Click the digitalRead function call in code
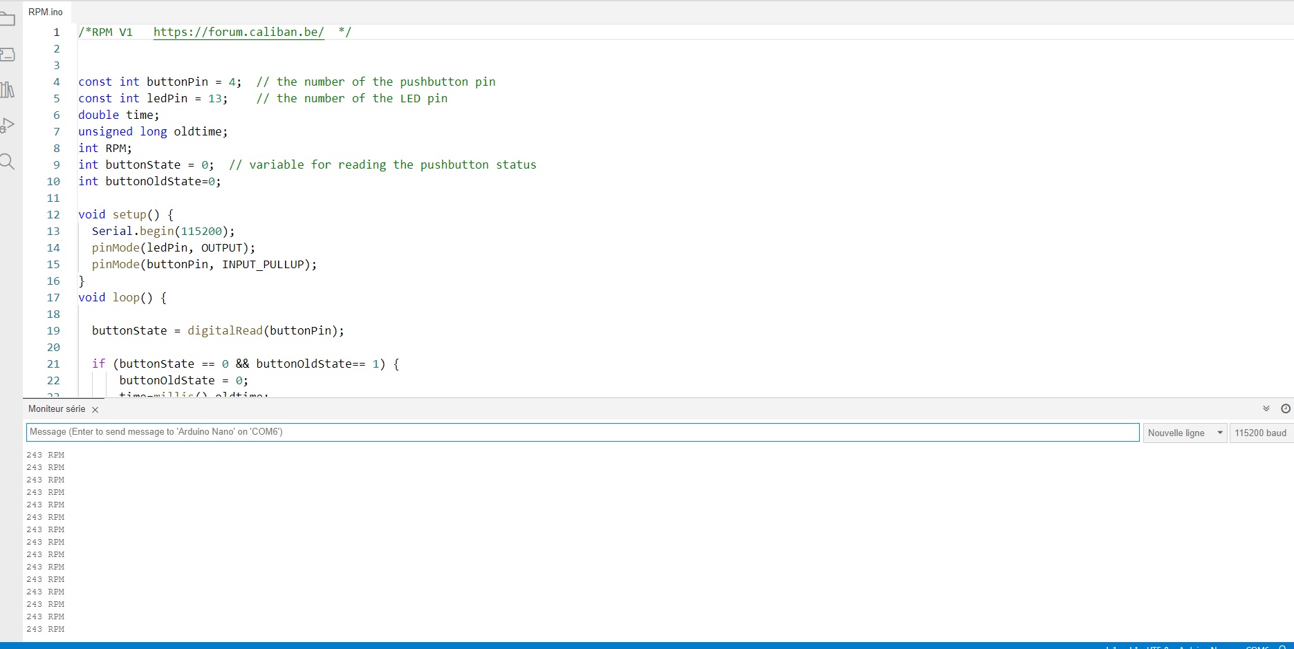Screen dimensions: 1294x649 tap(225, 330)
